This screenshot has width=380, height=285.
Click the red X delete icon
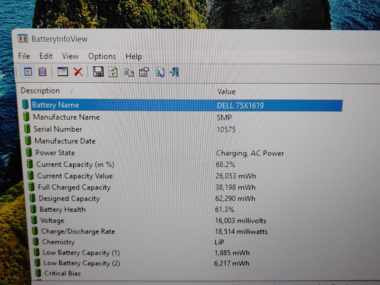click(78, 72)
